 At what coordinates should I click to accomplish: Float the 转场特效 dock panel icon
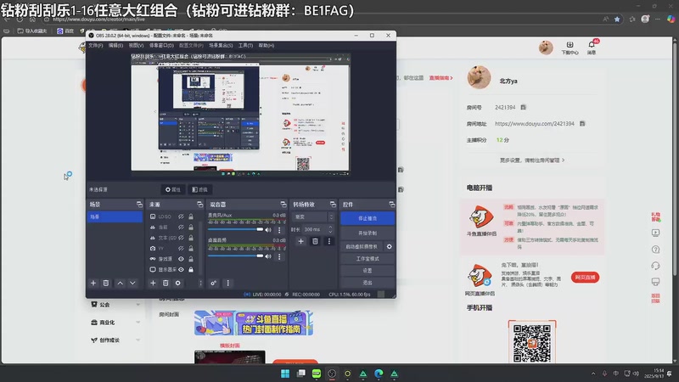tap(333, 204)
